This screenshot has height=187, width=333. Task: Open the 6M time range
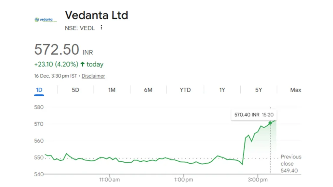click(148, 90)
